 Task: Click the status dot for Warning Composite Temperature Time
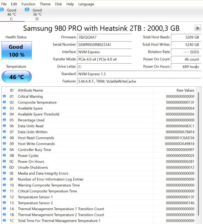coord(4,185)
